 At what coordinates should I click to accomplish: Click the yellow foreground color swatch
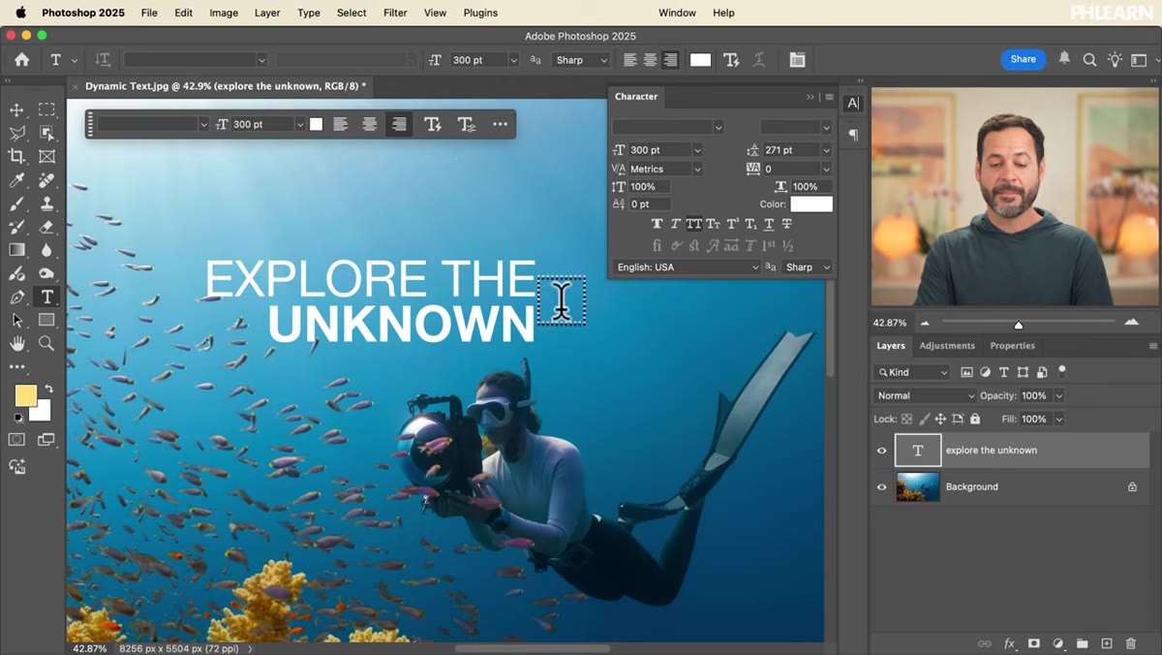[x=25, y=395]
